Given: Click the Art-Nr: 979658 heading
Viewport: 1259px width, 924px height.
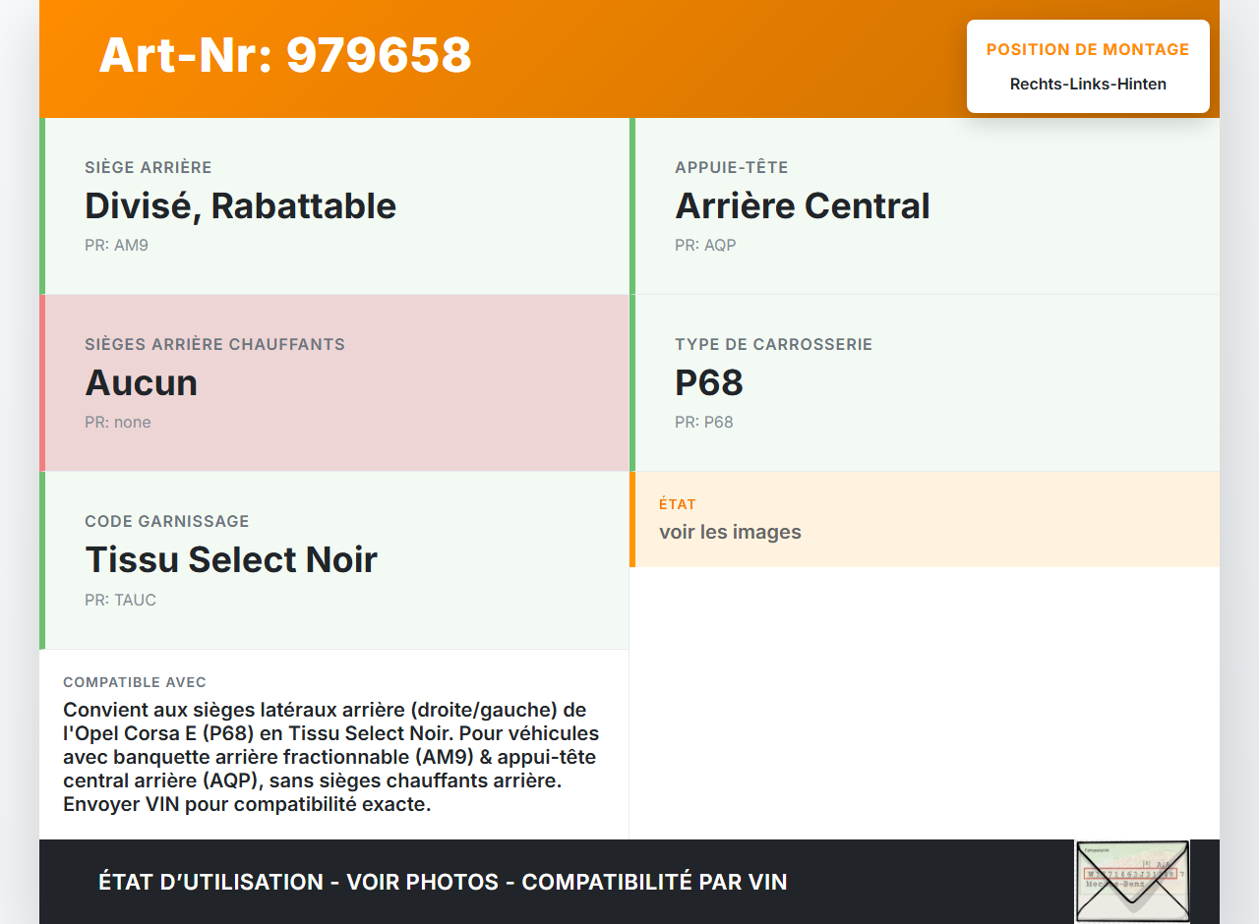Looking at the screenshot, I should pos(285,55).
